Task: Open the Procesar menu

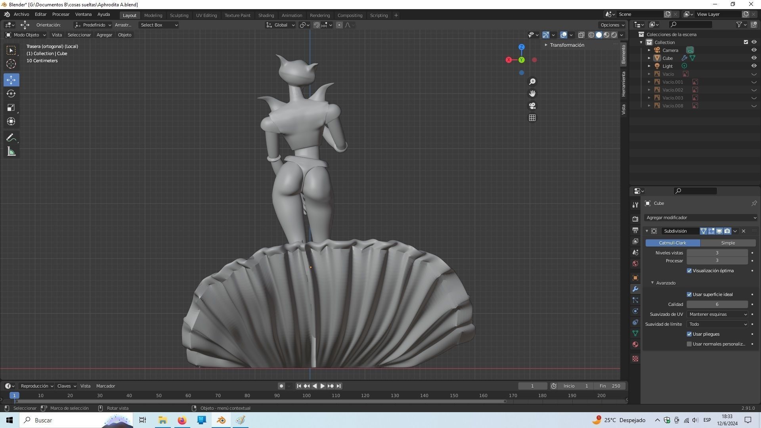Action: click(x=61, y=14)
